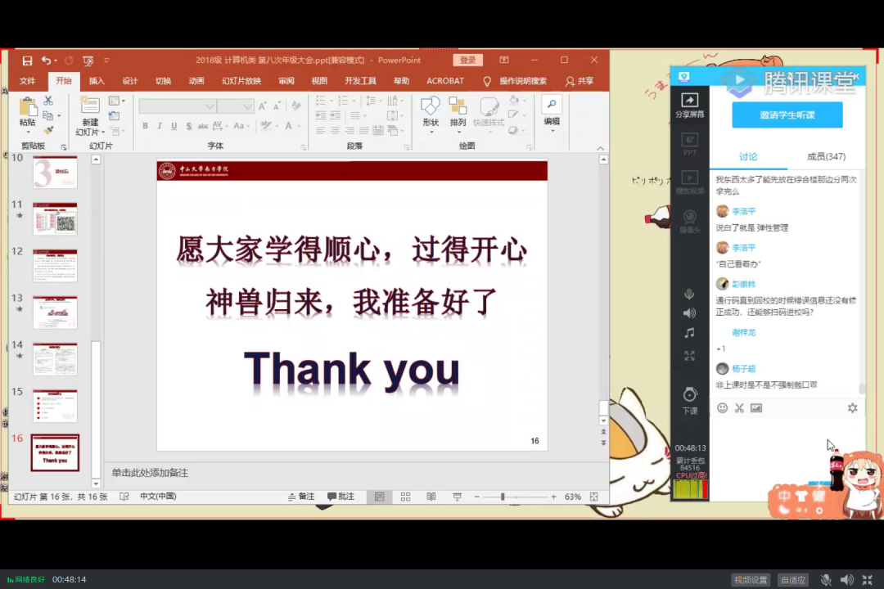Click the emoji icon in the chat toolbar
The image size is (884, 589).
click(722, 407)
